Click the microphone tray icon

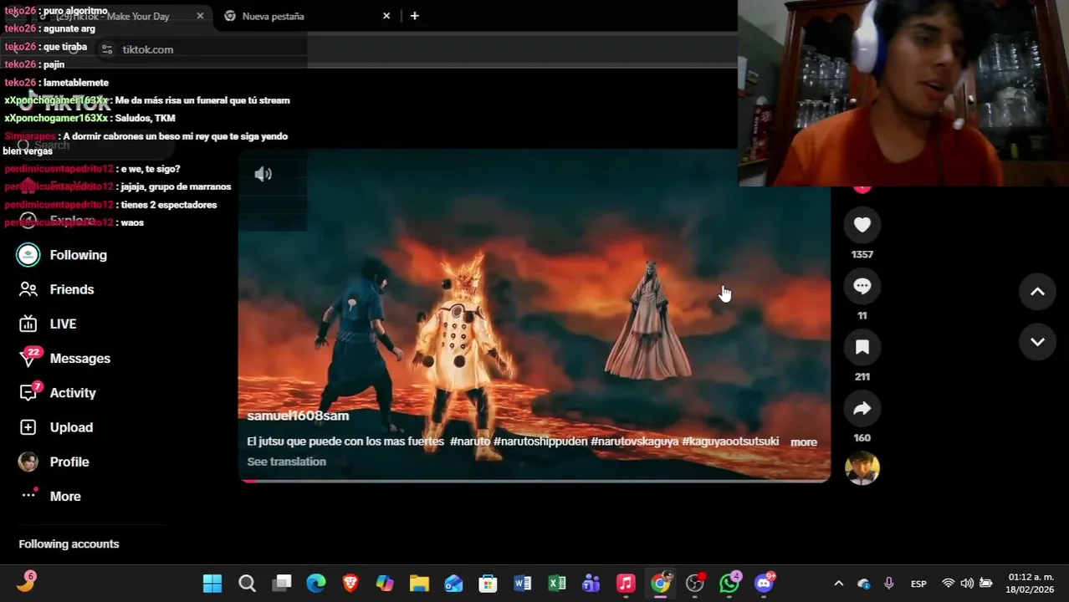pos(888,584)
